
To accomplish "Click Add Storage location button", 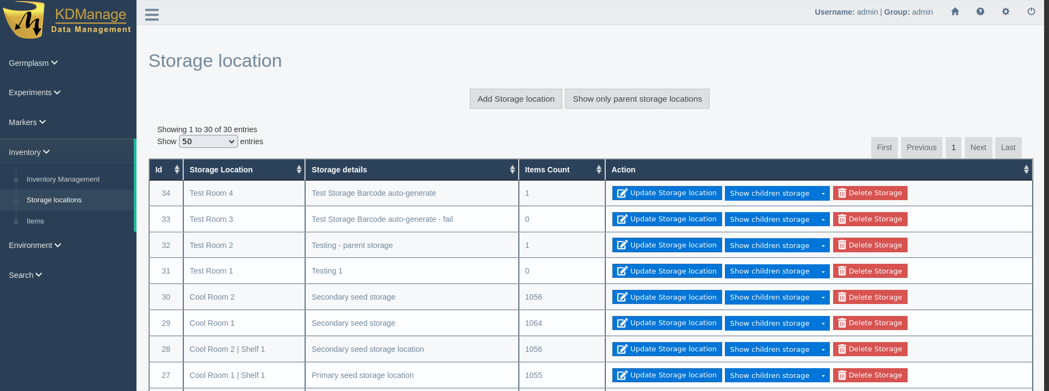I will click(516, 99).
